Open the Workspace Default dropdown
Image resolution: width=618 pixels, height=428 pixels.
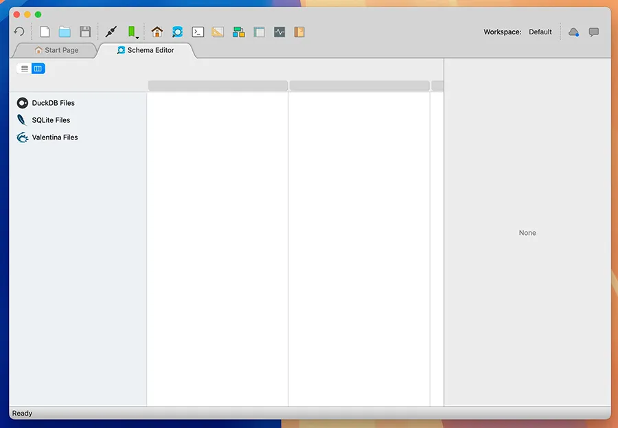pos(540,32)
